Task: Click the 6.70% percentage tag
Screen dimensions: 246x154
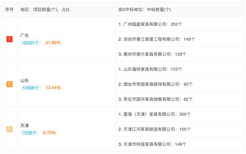Action: 50,133
